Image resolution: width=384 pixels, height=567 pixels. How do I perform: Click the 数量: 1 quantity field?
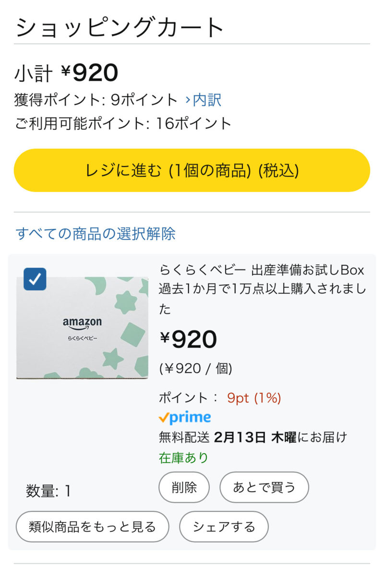click(48, 491)
